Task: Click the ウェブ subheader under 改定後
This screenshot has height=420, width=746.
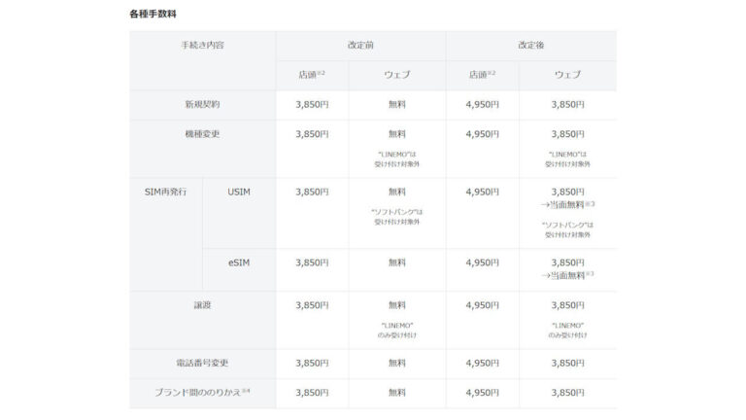Action: [567, 75]
